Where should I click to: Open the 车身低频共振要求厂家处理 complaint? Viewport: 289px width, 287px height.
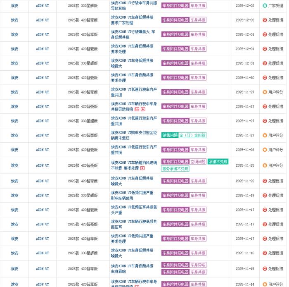click(x=132, y=20)
